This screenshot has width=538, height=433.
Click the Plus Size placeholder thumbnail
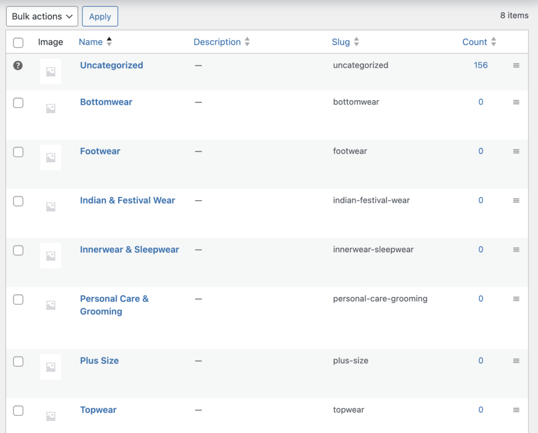point(50,367)
